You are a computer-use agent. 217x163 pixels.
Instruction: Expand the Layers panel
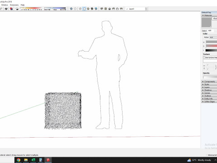(x=209, y=87)
